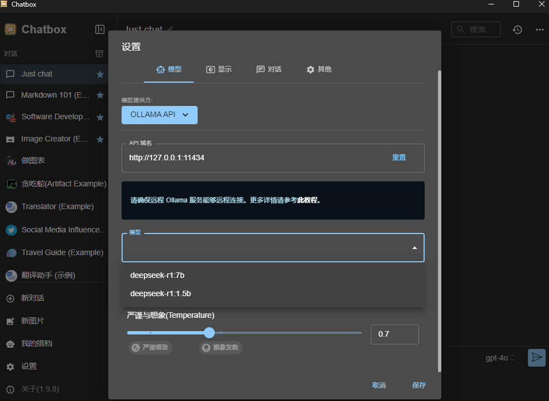Switch to the 显示 tab
The image size is (549, 401).
pos(219,69)
